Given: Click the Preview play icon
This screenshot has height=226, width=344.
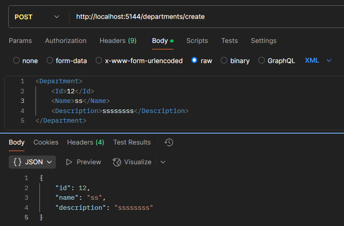Looking at the screenshot, I should (69, 162).
